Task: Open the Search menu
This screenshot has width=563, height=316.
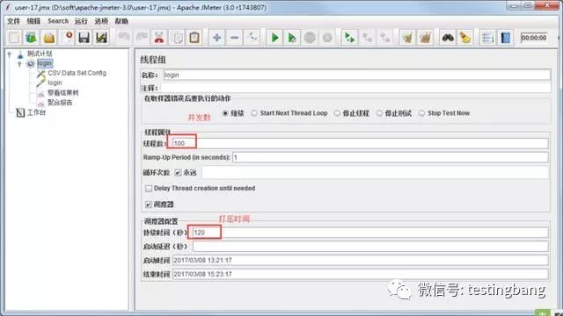Action: tap(58, 21)
